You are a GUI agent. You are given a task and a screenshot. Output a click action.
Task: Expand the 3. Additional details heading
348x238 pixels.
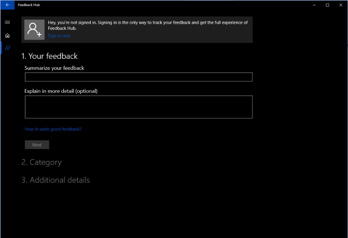(x=56, y=180)
